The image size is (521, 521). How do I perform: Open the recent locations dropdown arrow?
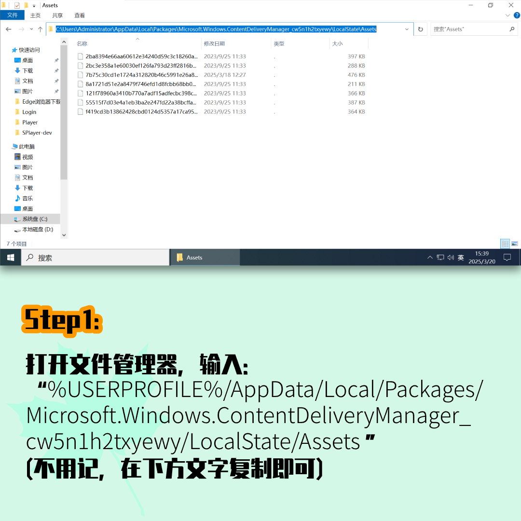(32, 29)
